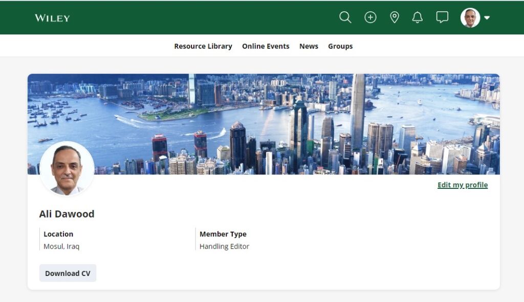Image resolution: width=524 pixels, height=302 pixels.
Task: Click the plus circle create icon
Action: click(370, 17)
